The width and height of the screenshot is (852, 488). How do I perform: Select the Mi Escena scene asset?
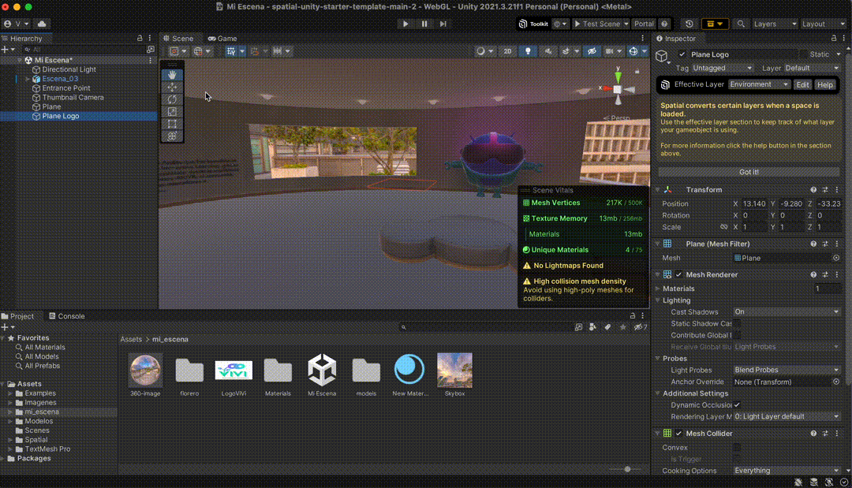(322, 370)
